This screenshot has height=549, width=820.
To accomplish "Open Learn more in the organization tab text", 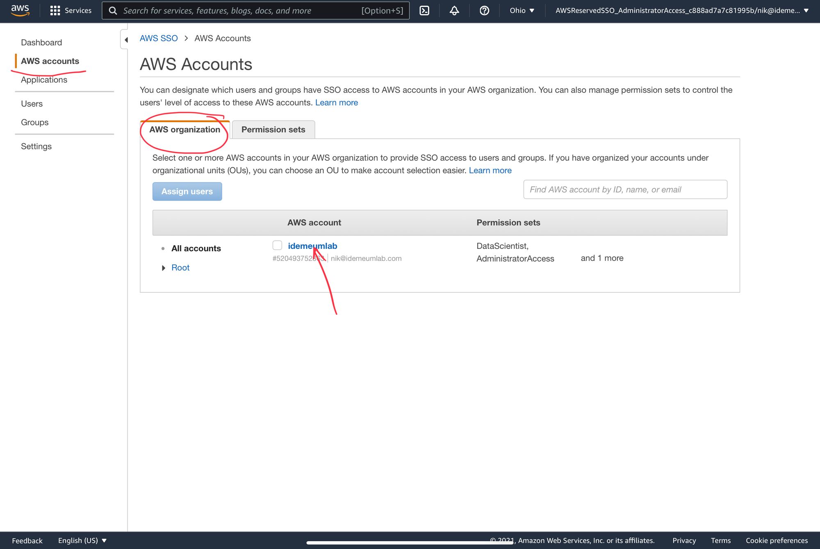I will (490, 170).
